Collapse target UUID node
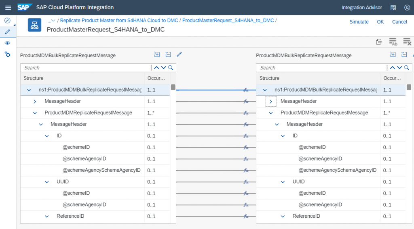This screenshot has width=414, height=229. tap(283, 182)
